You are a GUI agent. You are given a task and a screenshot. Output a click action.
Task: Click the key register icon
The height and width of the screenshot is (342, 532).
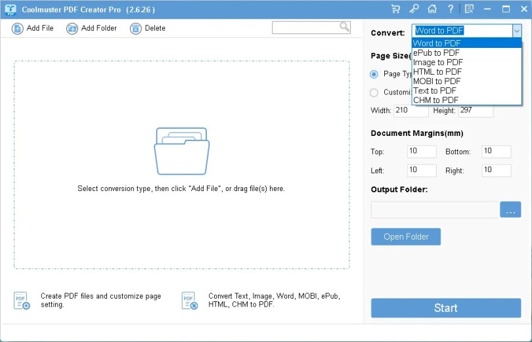tap(414, 9)
